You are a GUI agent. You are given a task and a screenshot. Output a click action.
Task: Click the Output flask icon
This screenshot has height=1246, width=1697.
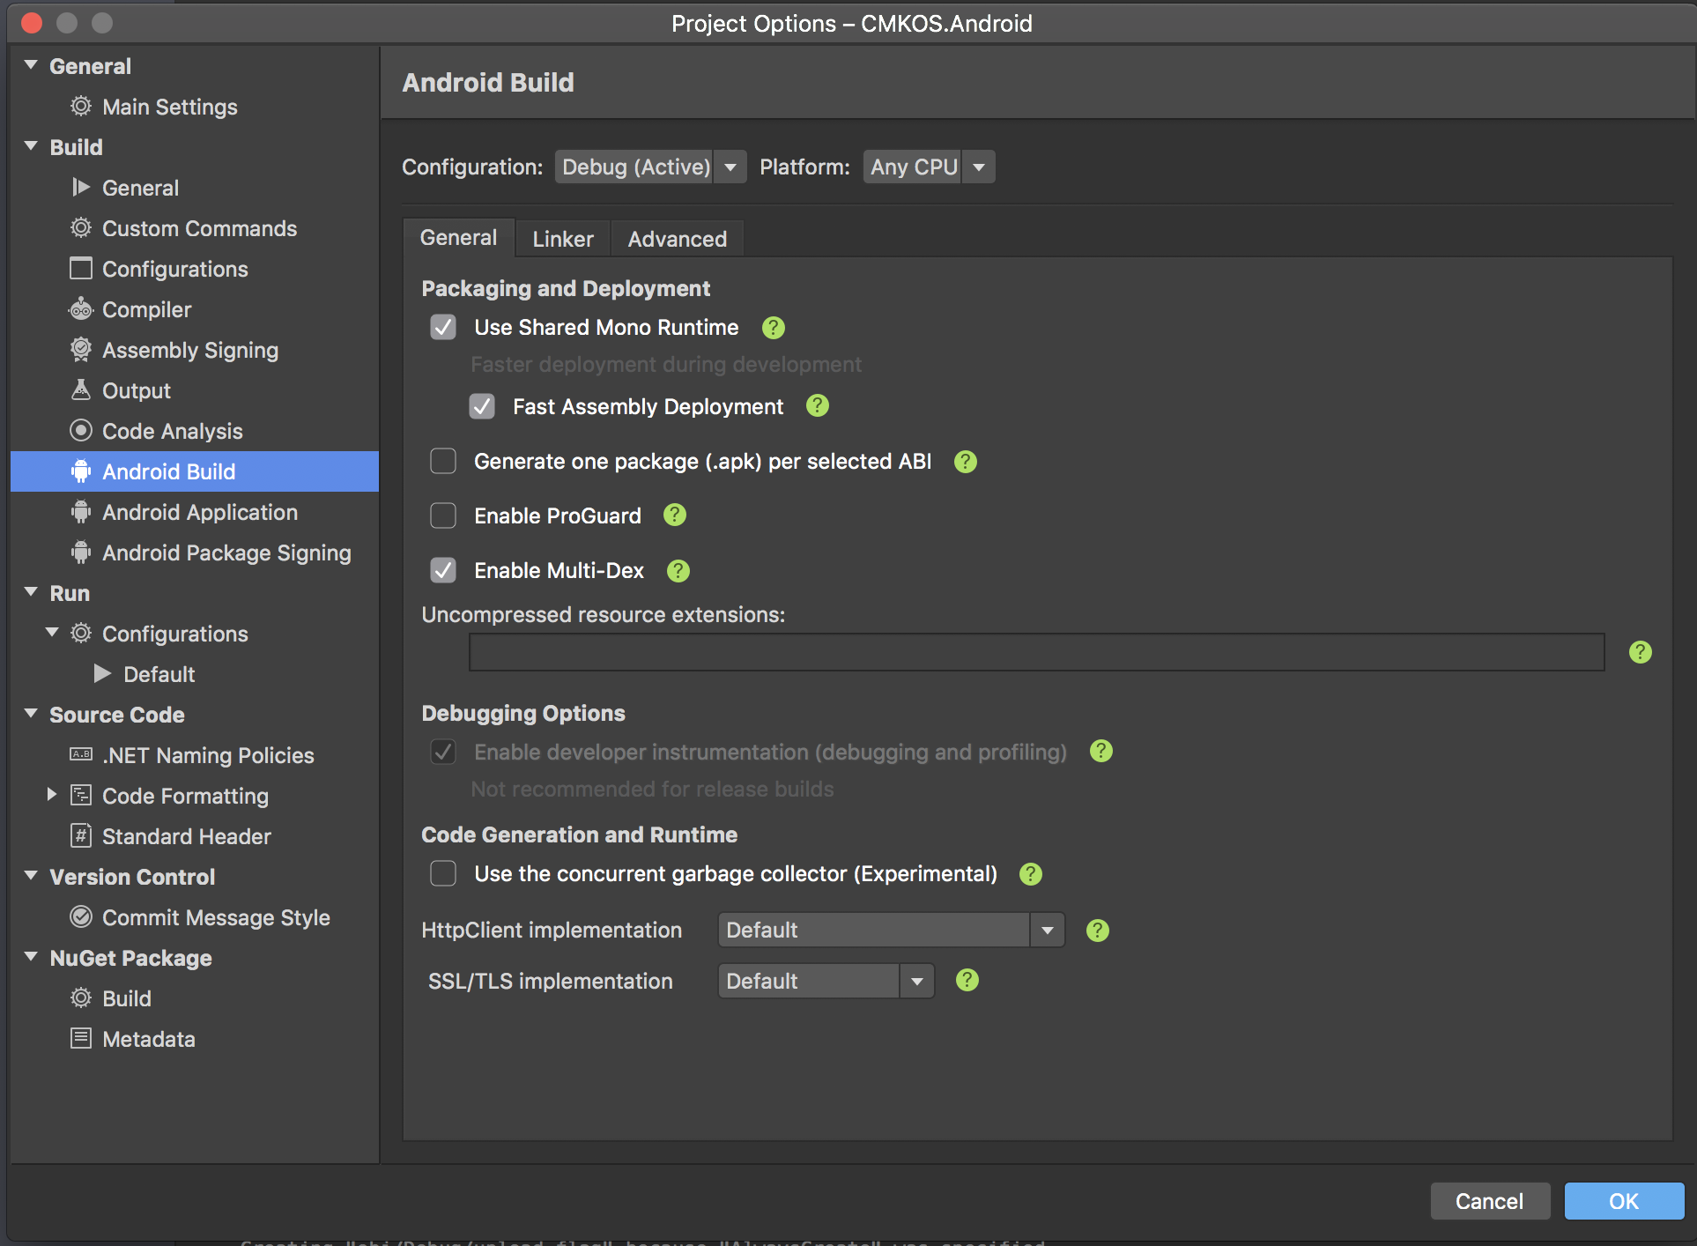pyautogui.click(x=81, y=390)
